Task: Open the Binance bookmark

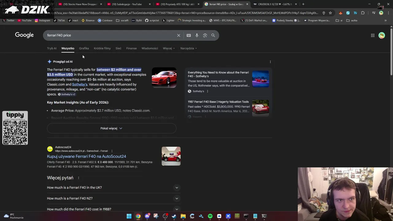Action: pyautogui.click(x=88, y=21)
